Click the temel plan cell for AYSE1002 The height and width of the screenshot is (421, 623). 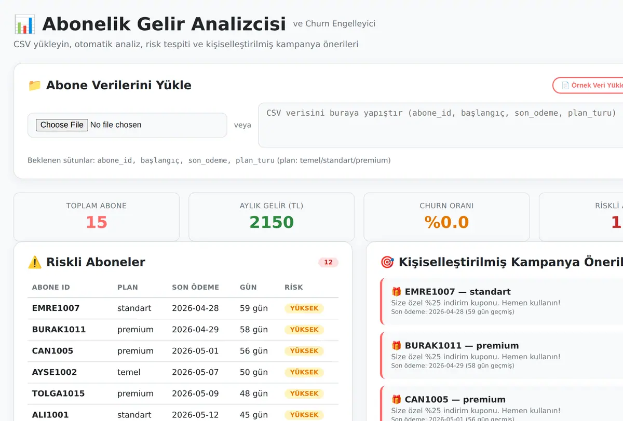click(x=129, y=372)
